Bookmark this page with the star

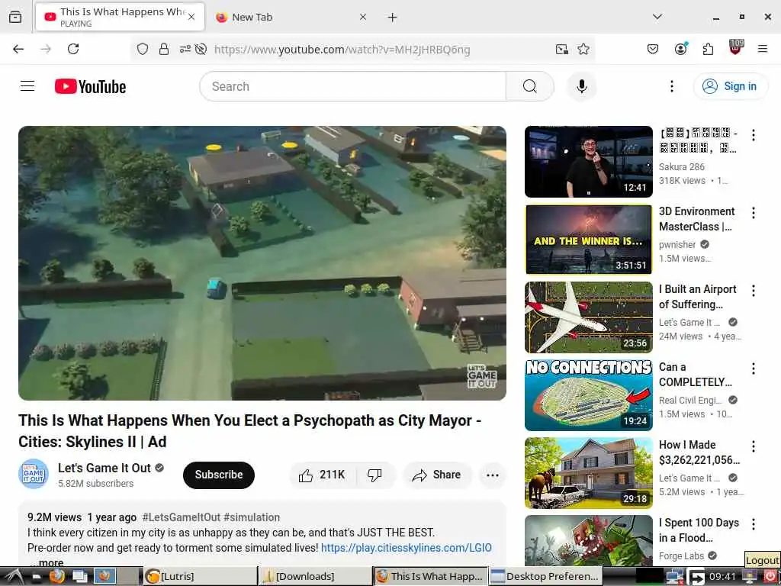pos(583,49)
